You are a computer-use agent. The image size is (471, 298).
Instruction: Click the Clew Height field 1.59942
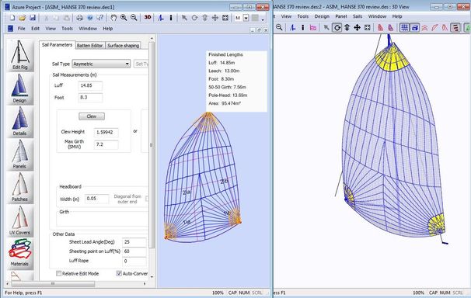(x=106, y=132)
